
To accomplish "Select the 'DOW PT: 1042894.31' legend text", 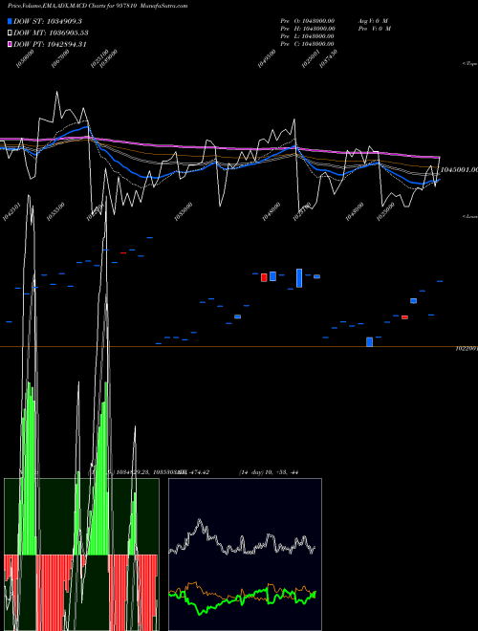I will [51, 44].
